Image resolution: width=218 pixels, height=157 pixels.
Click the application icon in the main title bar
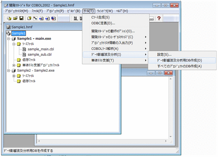tap(6, 5)
